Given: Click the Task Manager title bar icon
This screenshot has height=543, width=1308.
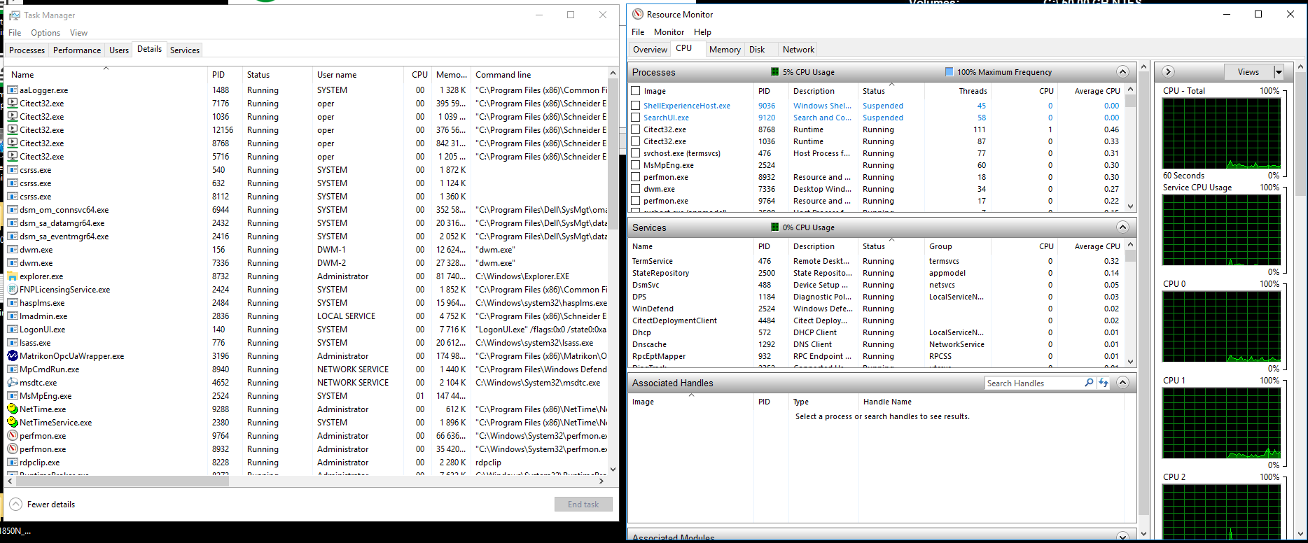Looking at the screenshot, I should coord(14,15).
